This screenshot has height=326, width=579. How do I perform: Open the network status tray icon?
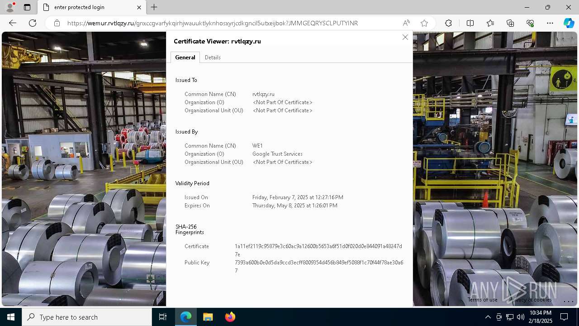(510, 317)
